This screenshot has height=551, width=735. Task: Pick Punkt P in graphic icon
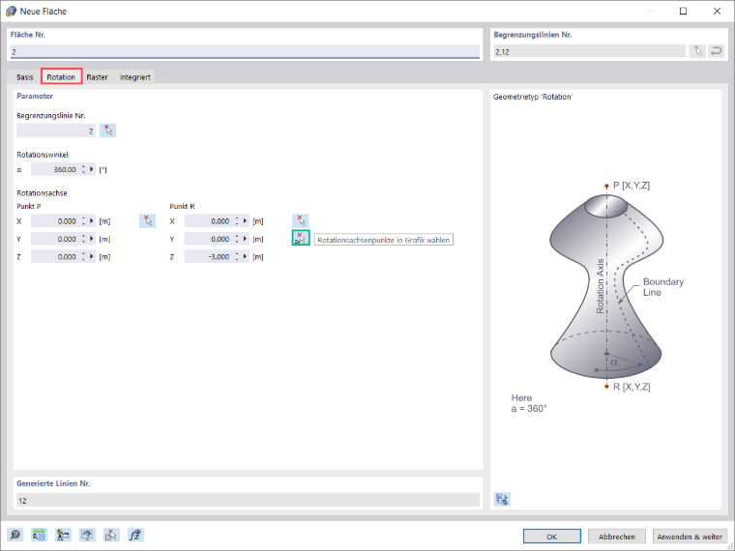147,220
